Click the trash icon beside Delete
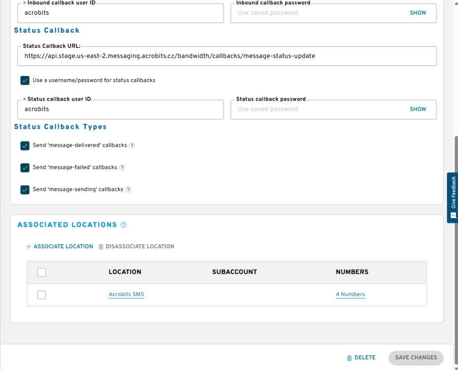Viewport: 458px width, 370px height. tap(349, 358)
